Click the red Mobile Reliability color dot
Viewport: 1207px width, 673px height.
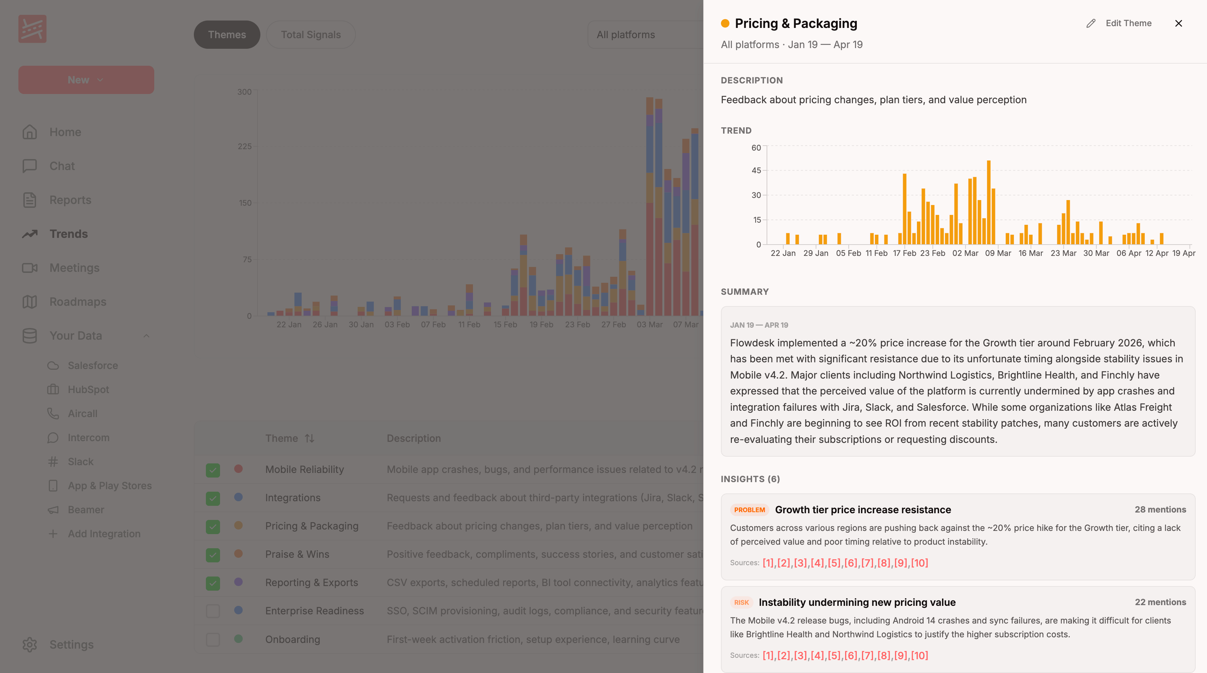238,469
